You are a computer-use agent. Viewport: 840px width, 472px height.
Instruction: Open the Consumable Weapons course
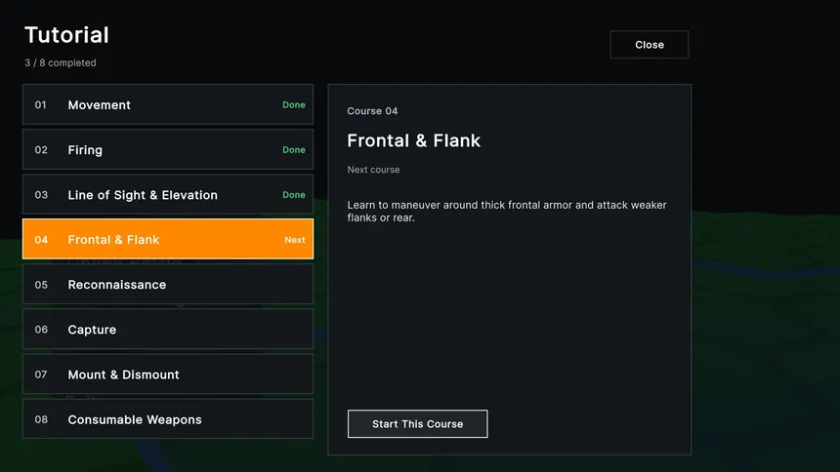pyautogui.click(x=168, y=419)
